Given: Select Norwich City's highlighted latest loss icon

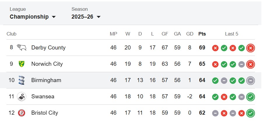Looking at the screenshot, I should [251, 64].
